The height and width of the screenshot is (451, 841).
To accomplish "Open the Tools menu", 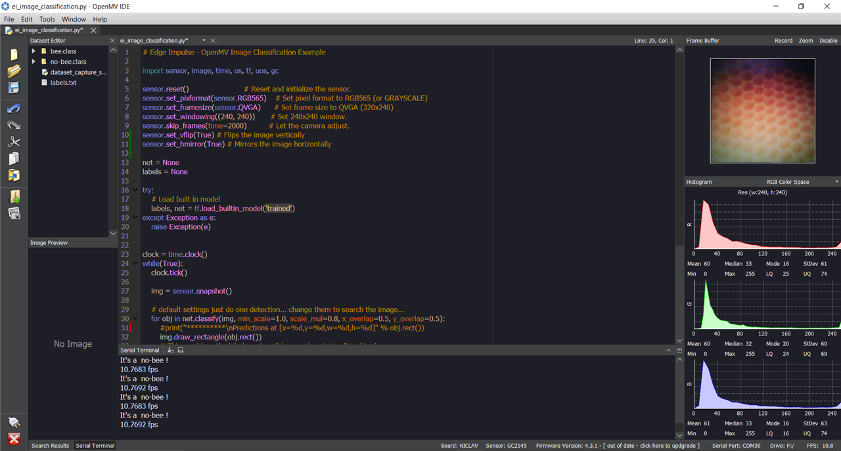I will coord(47,20).
